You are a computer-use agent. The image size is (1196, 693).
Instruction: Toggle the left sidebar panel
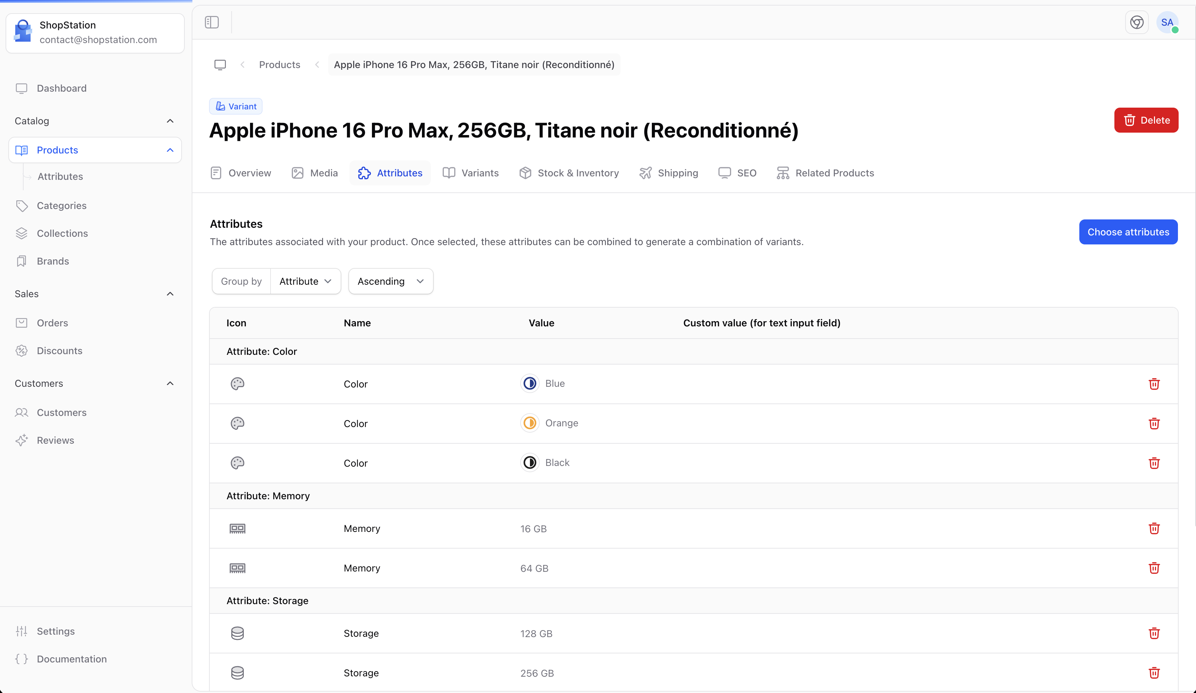212,22
